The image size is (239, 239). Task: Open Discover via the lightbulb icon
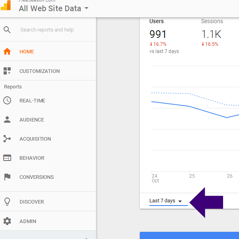coord(7,202)
